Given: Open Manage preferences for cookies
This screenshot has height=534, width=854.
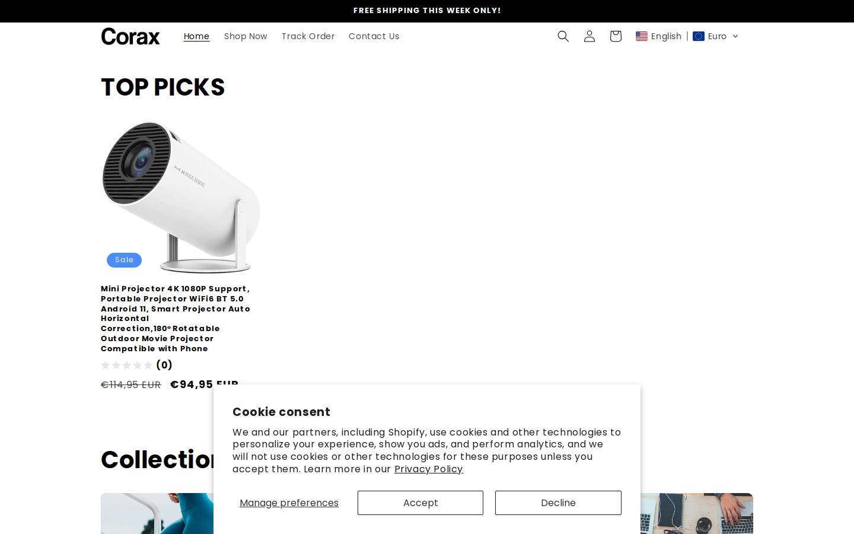Looking at the screenshot, I should click(289, 503).
